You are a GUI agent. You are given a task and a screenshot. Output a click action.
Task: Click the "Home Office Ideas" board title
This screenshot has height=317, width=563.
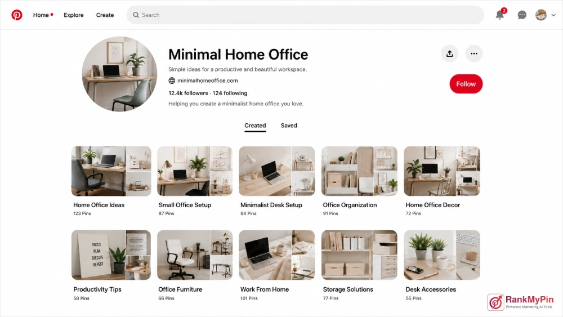click(99, 205)
